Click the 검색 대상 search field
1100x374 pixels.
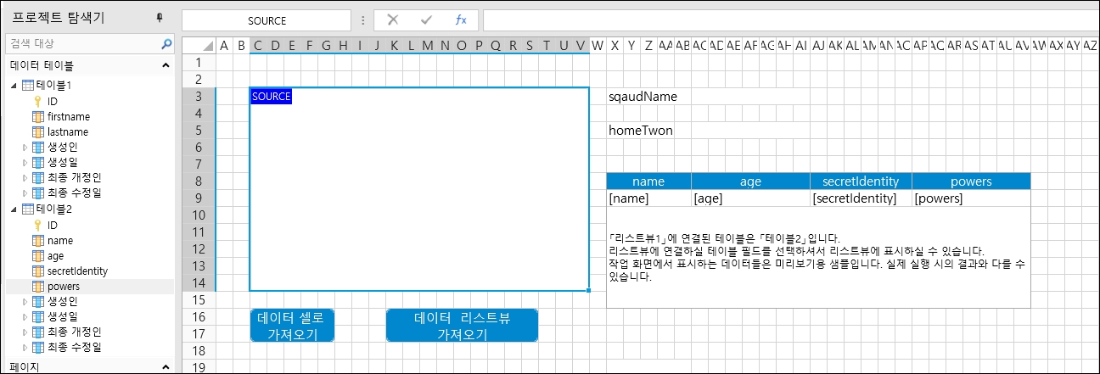(x=81, y=43)
